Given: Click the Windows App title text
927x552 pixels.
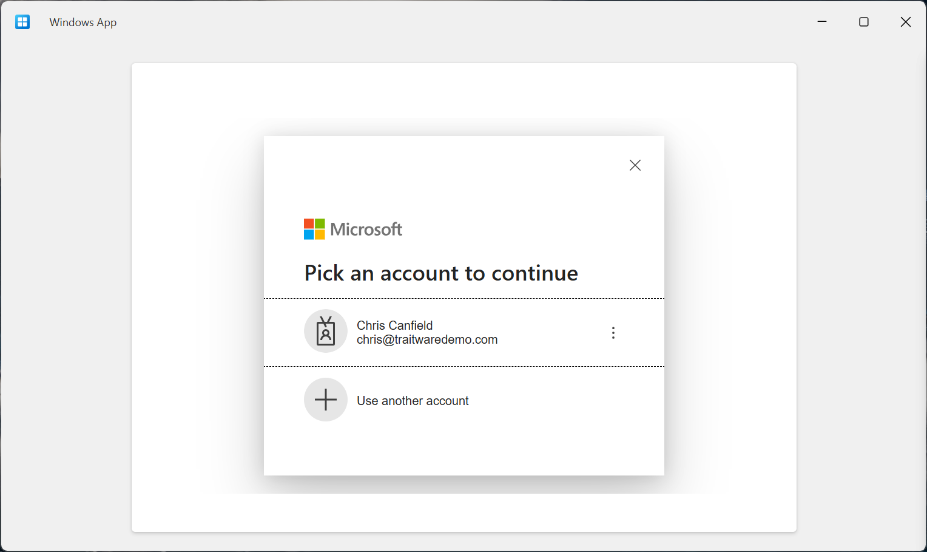Looking at the screenshot, I should 83,22.
